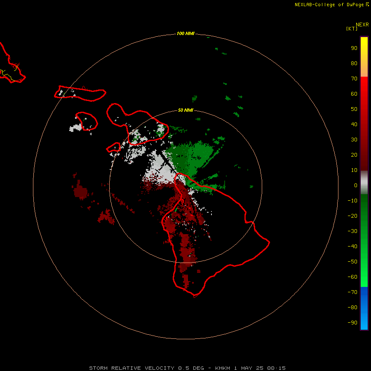The width and height of the screenshot is (371, 371).
Task: Click the [KT] units label above color scale
Action: (352, 28)
